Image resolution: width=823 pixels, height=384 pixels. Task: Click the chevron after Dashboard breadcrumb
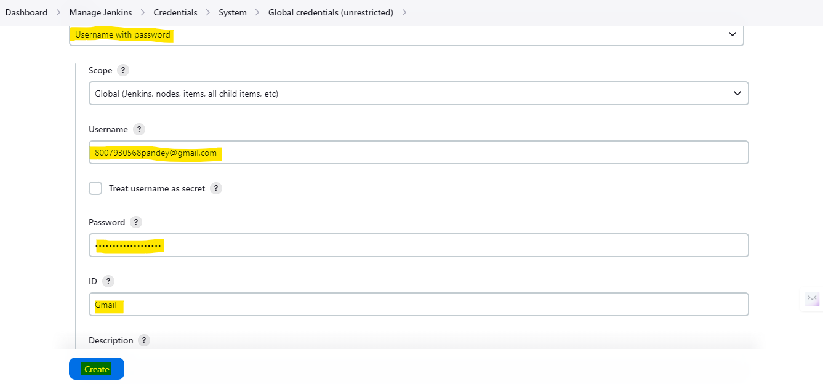58,12
